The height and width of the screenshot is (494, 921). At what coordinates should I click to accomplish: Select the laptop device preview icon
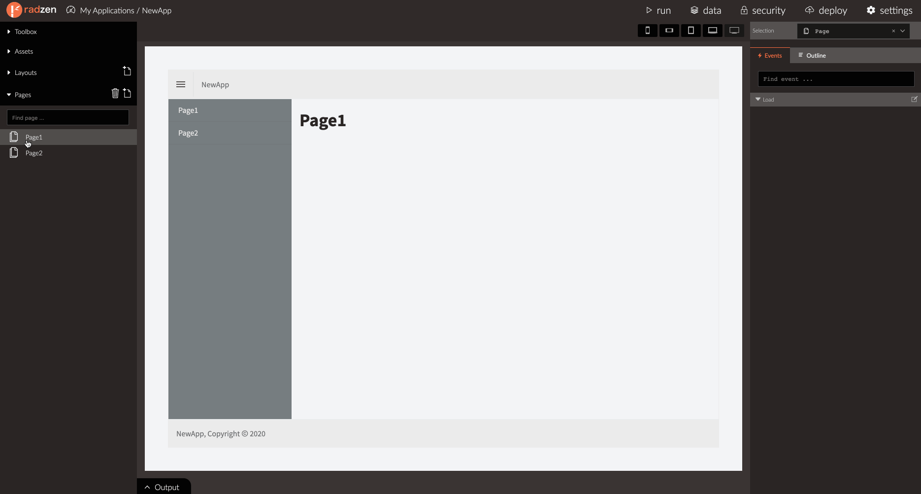coord(712,31)
